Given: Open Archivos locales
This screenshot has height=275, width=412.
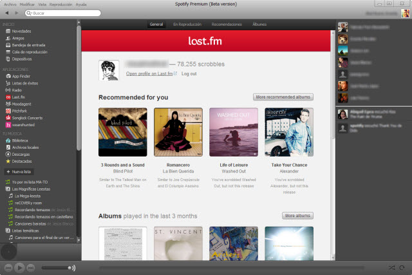Looking at the screenshot, I should 25,147.
